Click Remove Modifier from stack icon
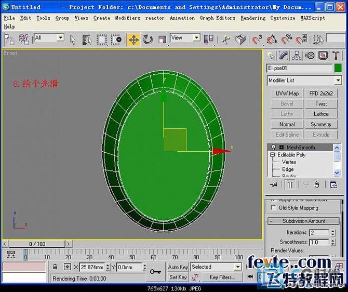The height and width of the screenshot is (292, 348). tap(317, 184)
